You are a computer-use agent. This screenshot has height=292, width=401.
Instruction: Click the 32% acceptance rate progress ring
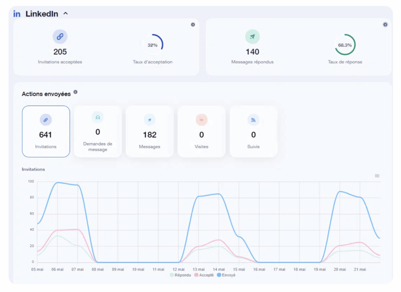click(153, 45)
